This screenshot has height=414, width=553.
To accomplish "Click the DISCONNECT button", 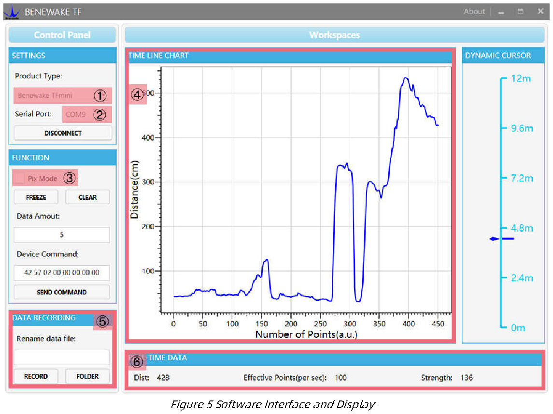I will tap(63, 133).
